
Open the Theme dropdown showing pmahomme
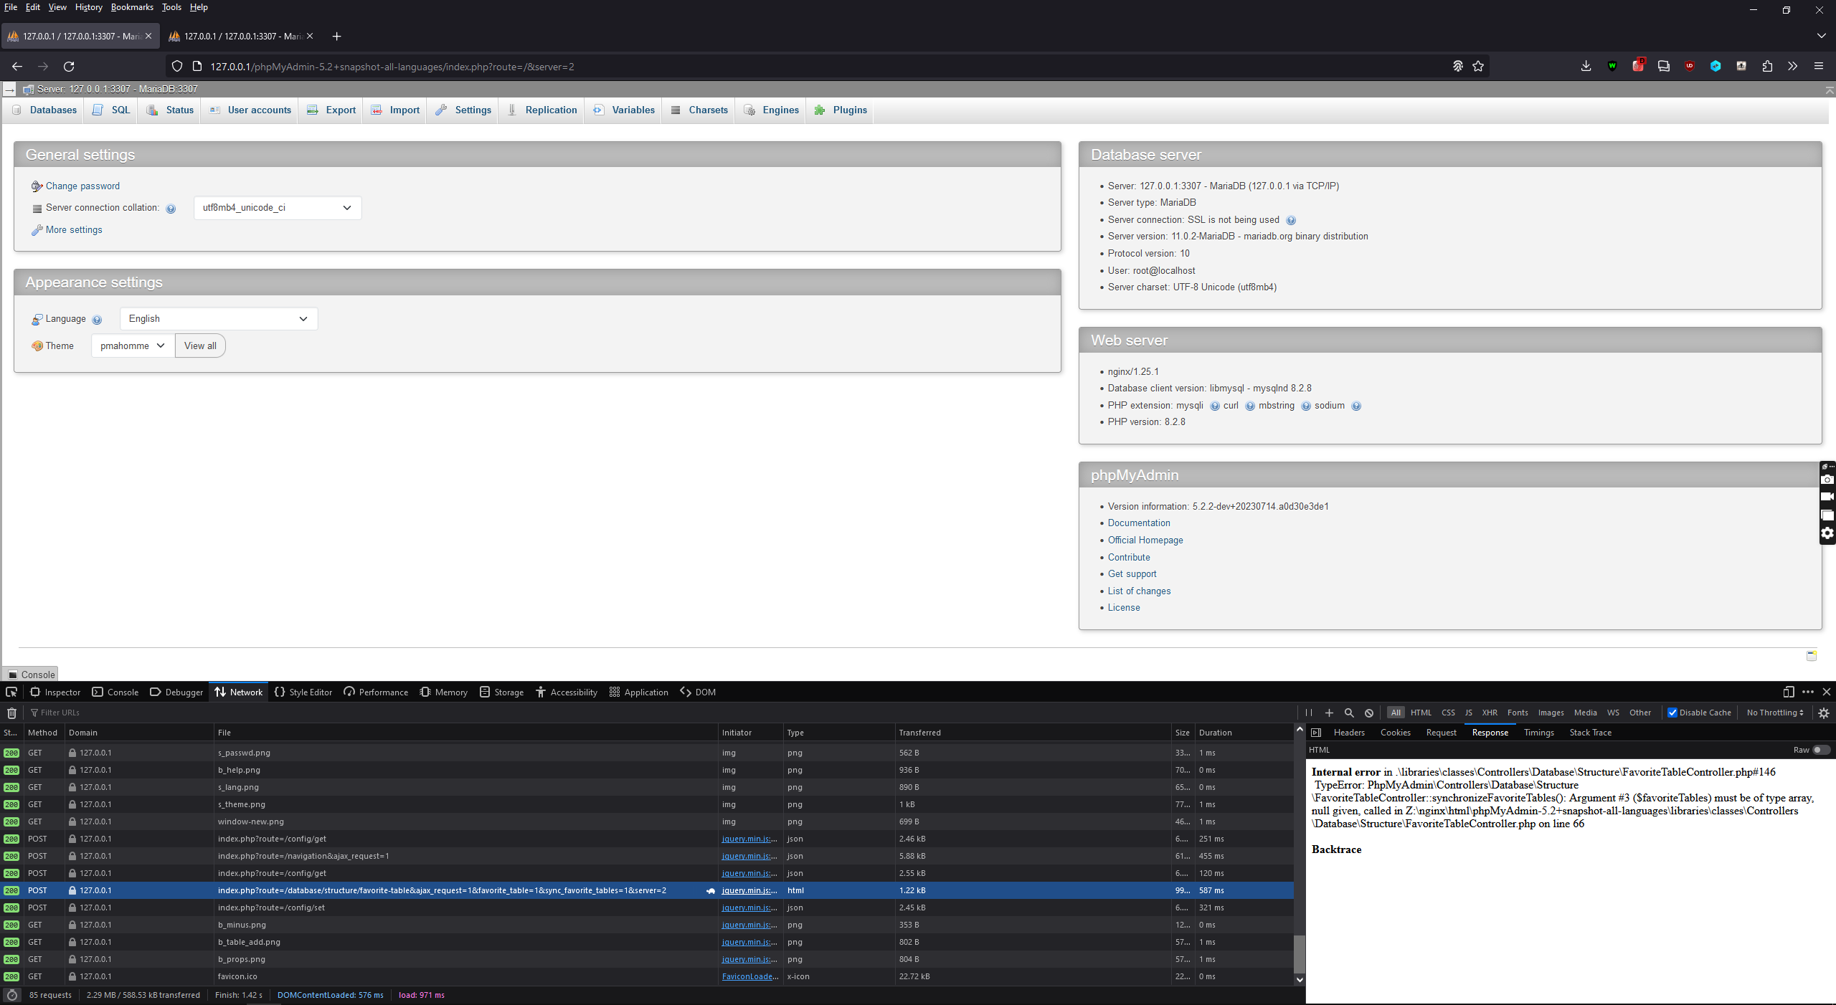pos(131,346)
